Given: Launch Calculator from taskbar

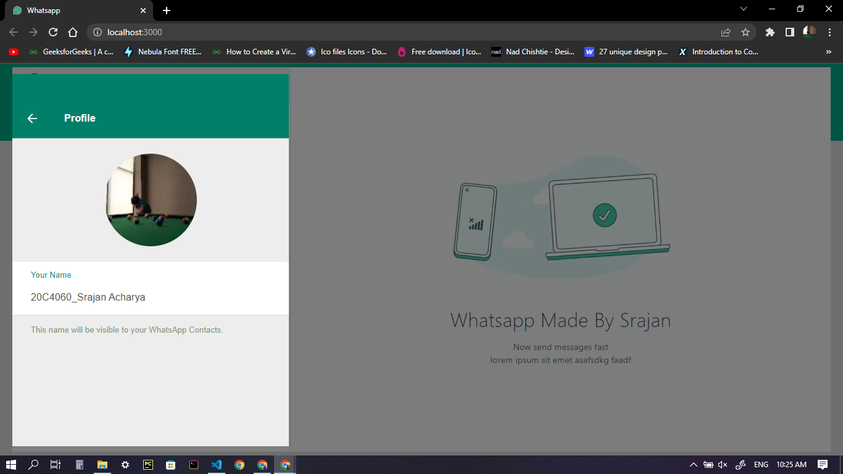Looking at the screenshot, I should (x=80, y=465).
